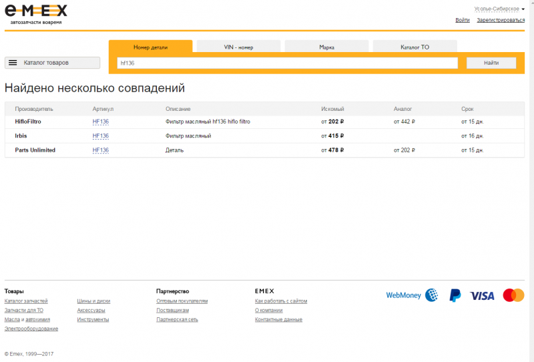
Task: Open the Каталог ТО tab
Action: 415,47
